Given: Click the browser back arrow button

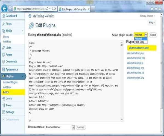Looking at the screenshot, I should pos(4,8).
